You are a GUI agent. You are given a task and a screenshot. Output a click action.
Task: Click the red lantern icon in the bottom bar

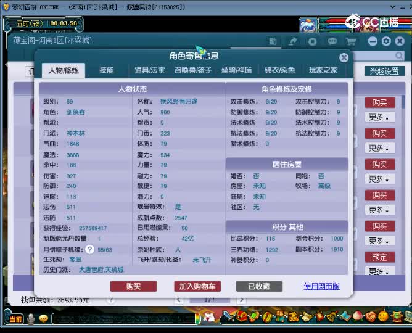point(319,316)
